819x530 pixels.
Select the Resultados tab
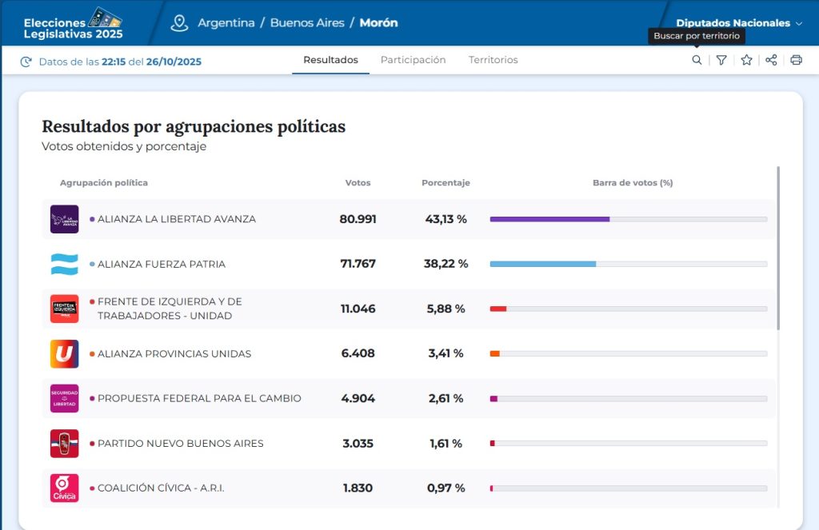pos(330,60)
